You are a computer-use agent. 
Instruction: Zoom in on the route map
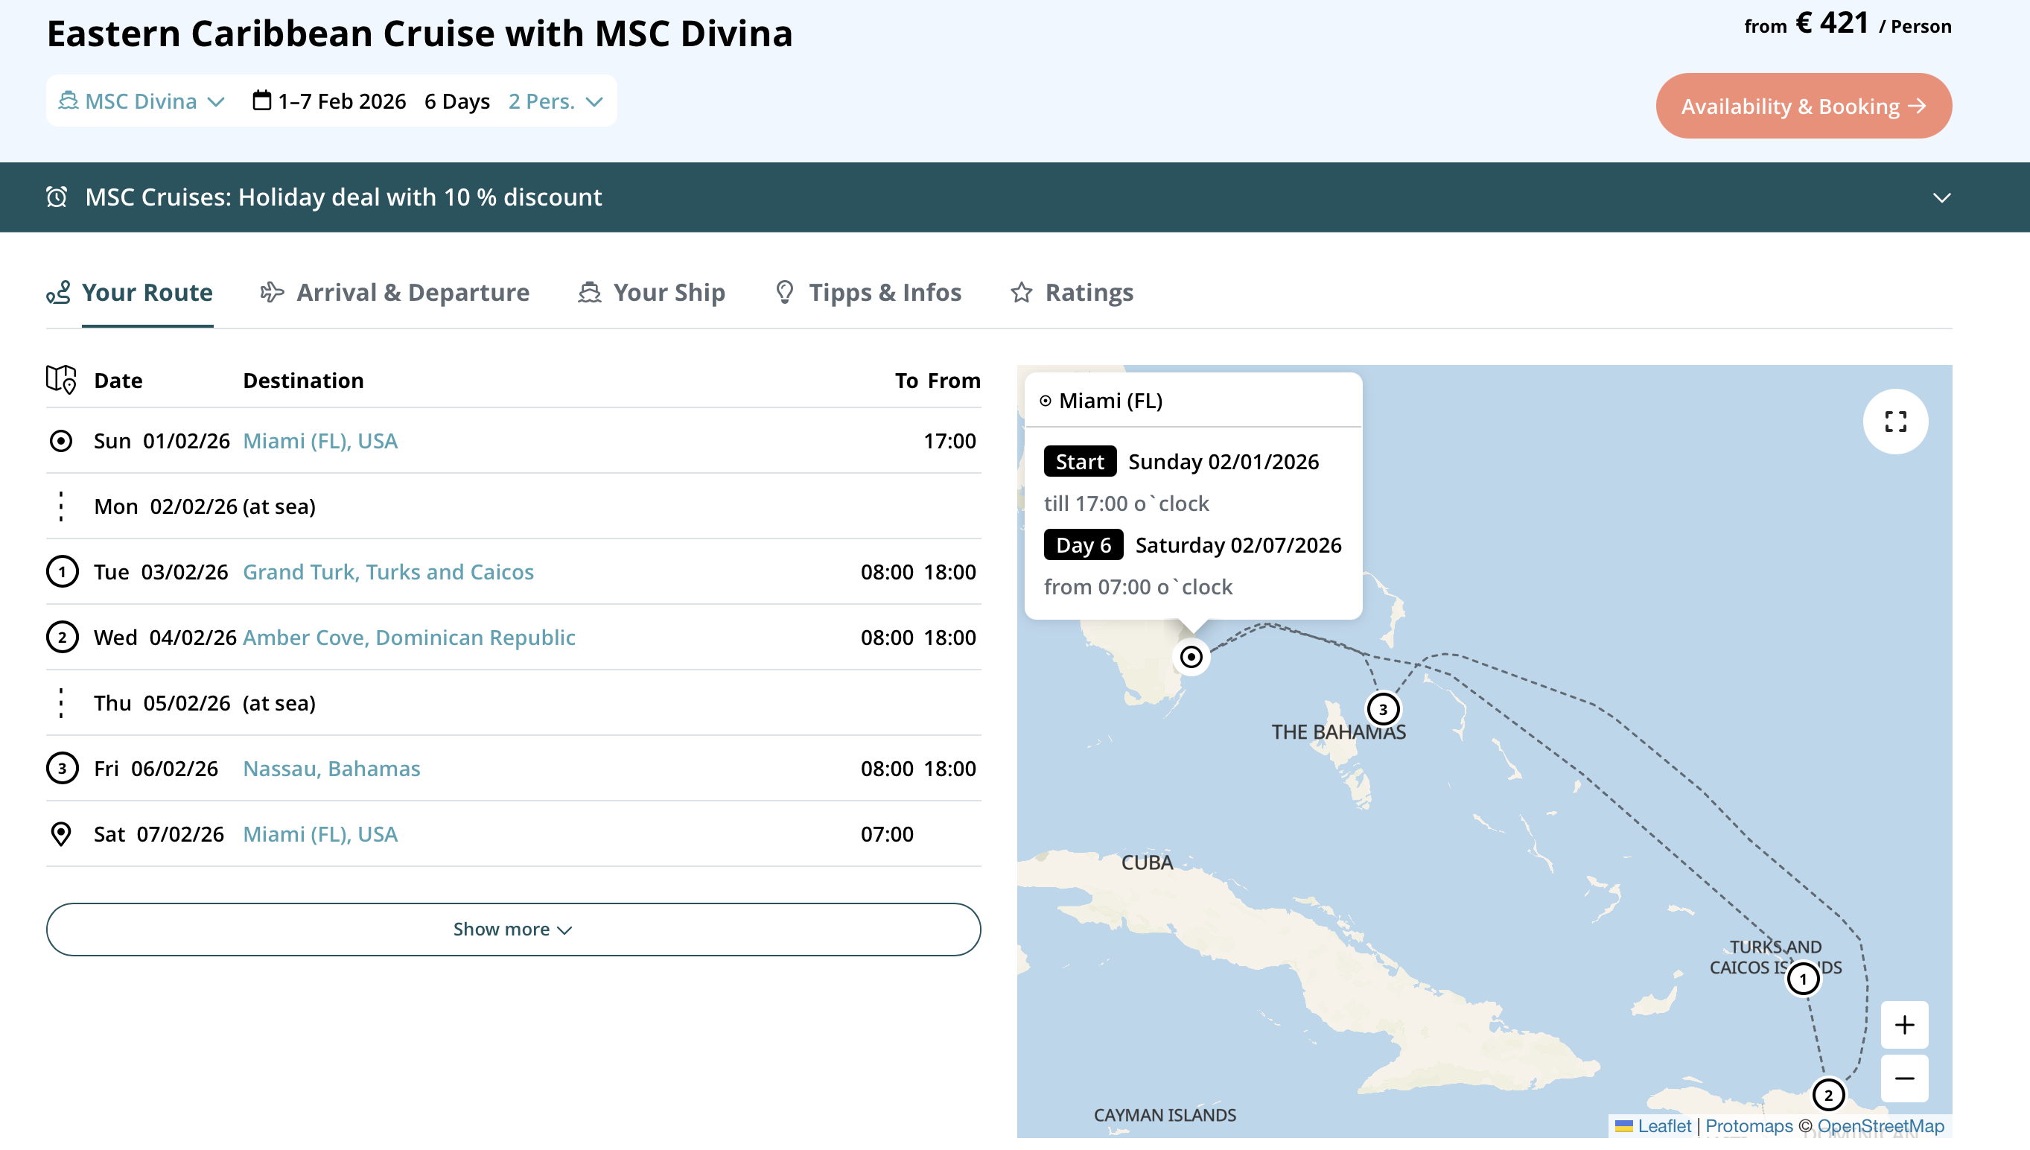(1903, 1024)
